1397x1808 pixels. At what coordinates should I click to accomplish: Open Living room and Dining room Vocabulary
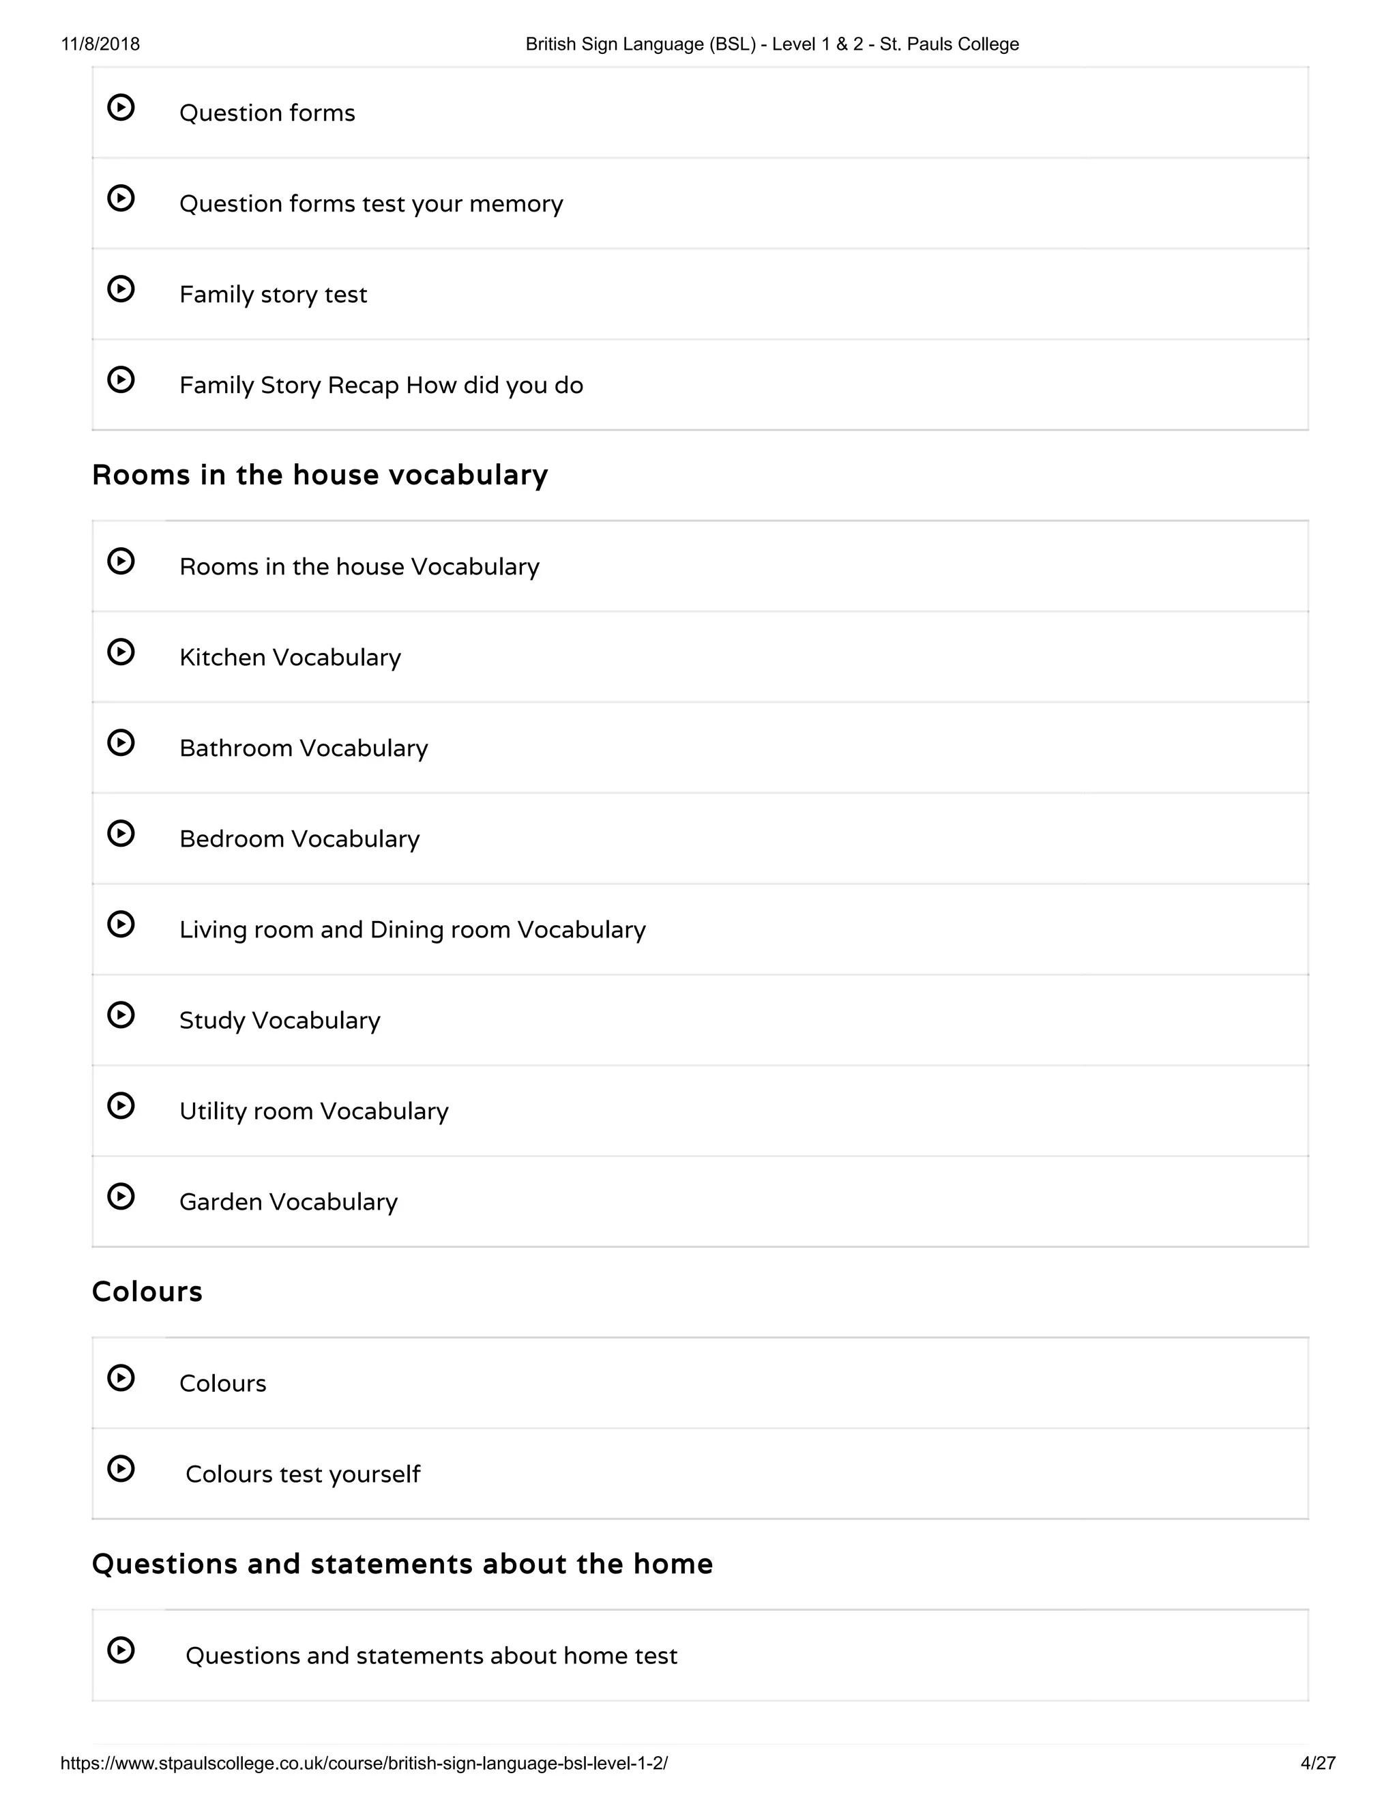[412, 930]
